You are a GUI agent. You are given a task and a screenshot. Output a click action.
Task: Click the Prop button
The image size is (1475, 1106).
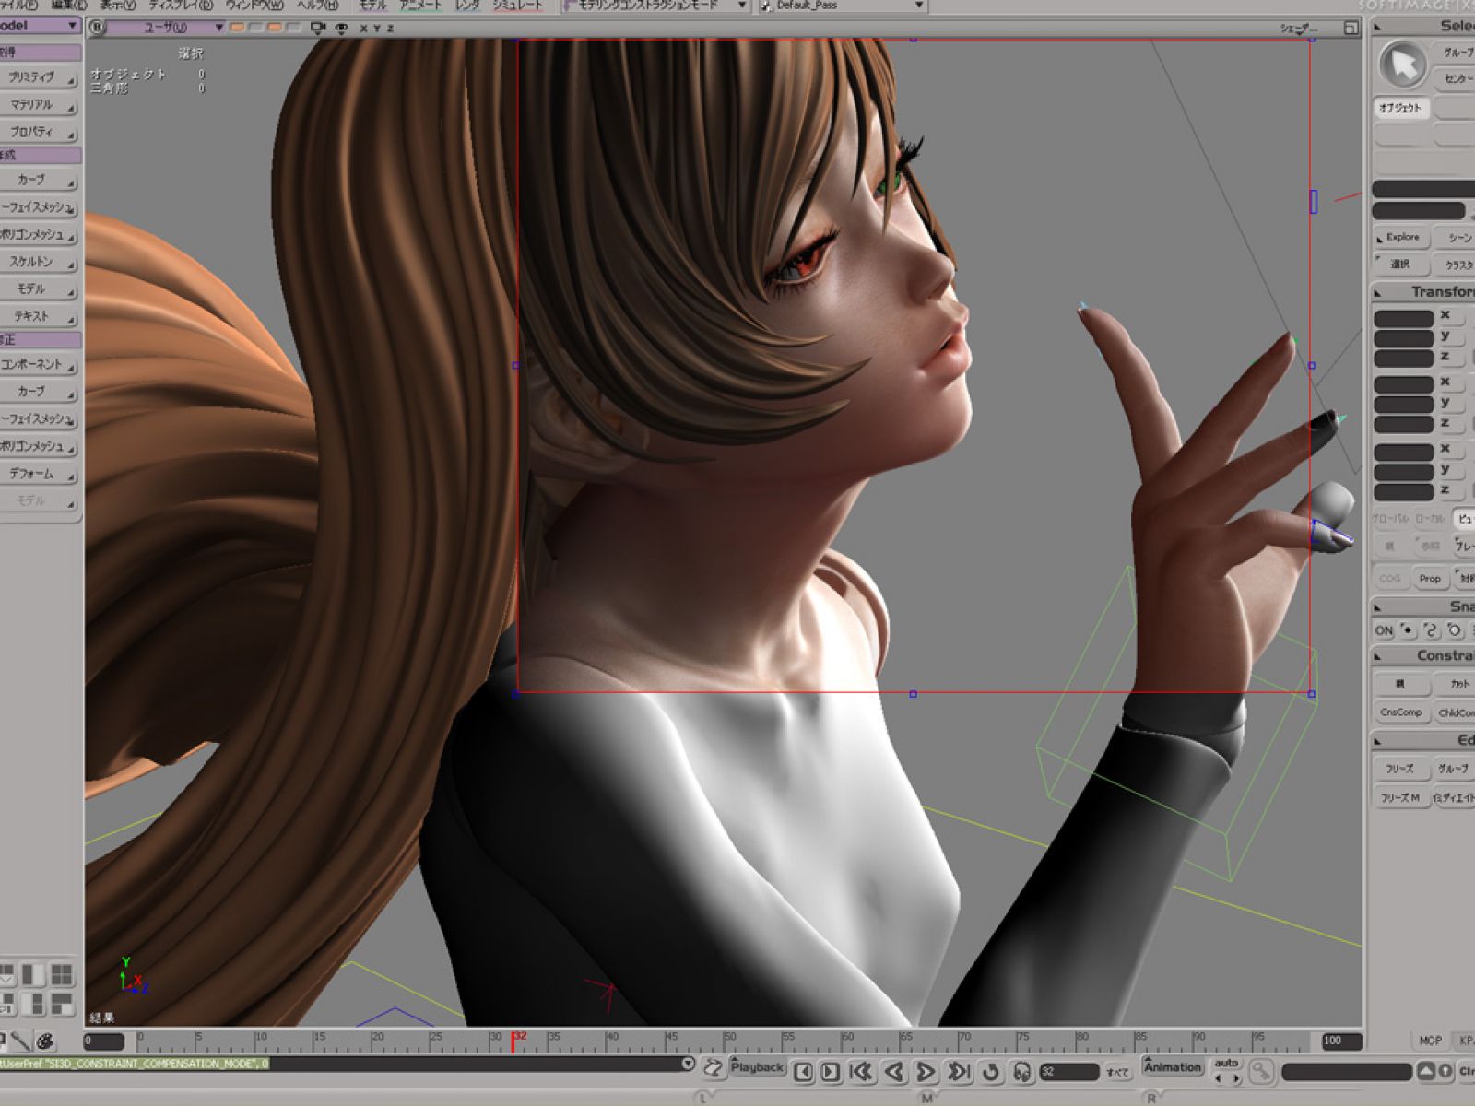(x=1430, y=578)
